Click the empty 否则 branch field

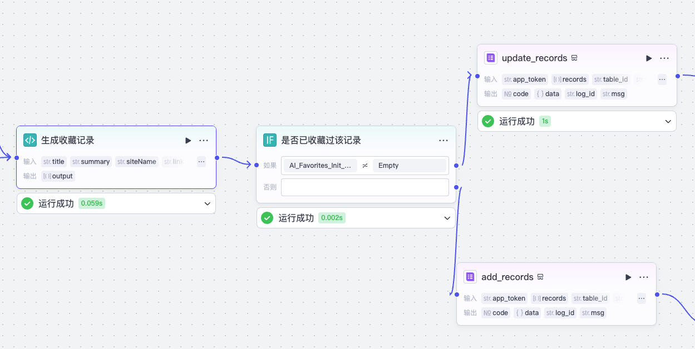[x=364, y=187]
